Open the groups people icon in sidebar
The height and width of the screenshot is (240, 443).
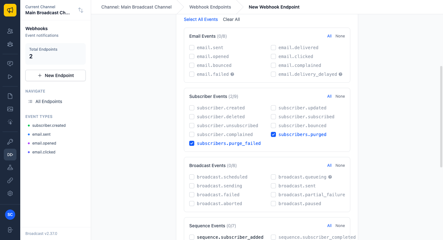[x=10, y=44]
